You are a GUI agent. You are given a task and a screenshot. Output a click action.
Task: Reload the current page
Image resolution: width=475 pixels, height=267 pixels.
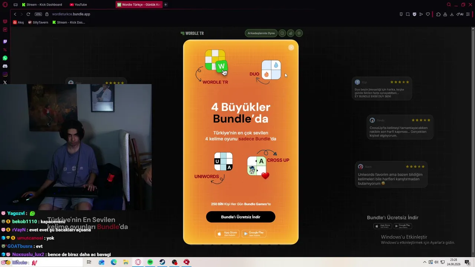point(28,14)
